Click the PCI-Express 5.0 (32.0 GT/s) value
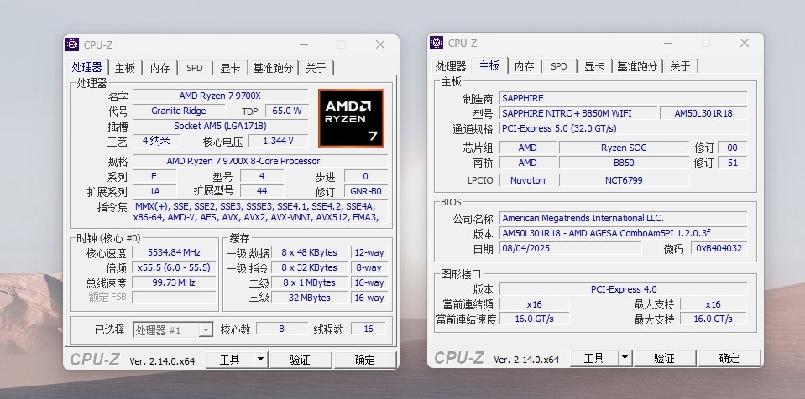805x399 pixels. click(623, 128)
